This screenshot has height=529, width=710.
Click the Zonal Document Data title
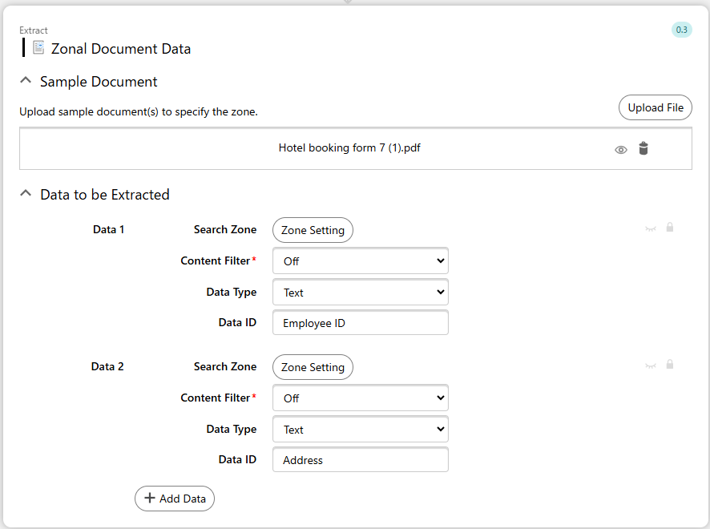121,48
